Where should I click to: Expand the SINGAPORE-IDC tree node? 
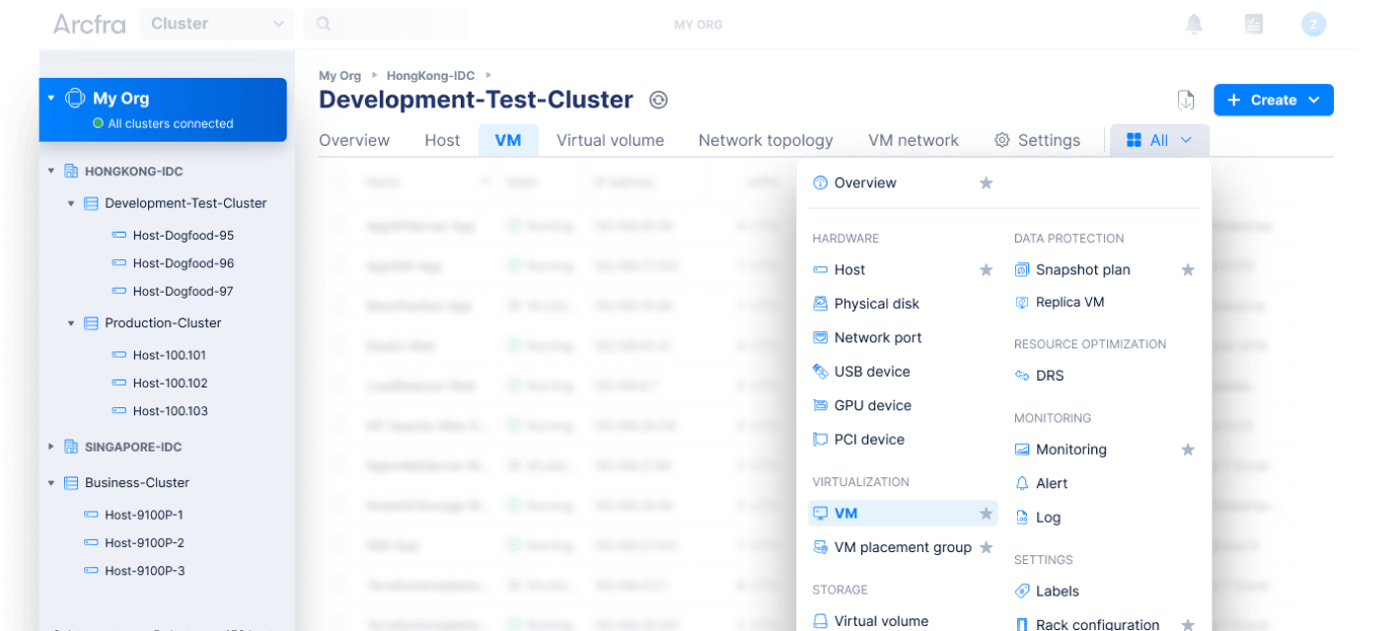[x=51, y=447]
